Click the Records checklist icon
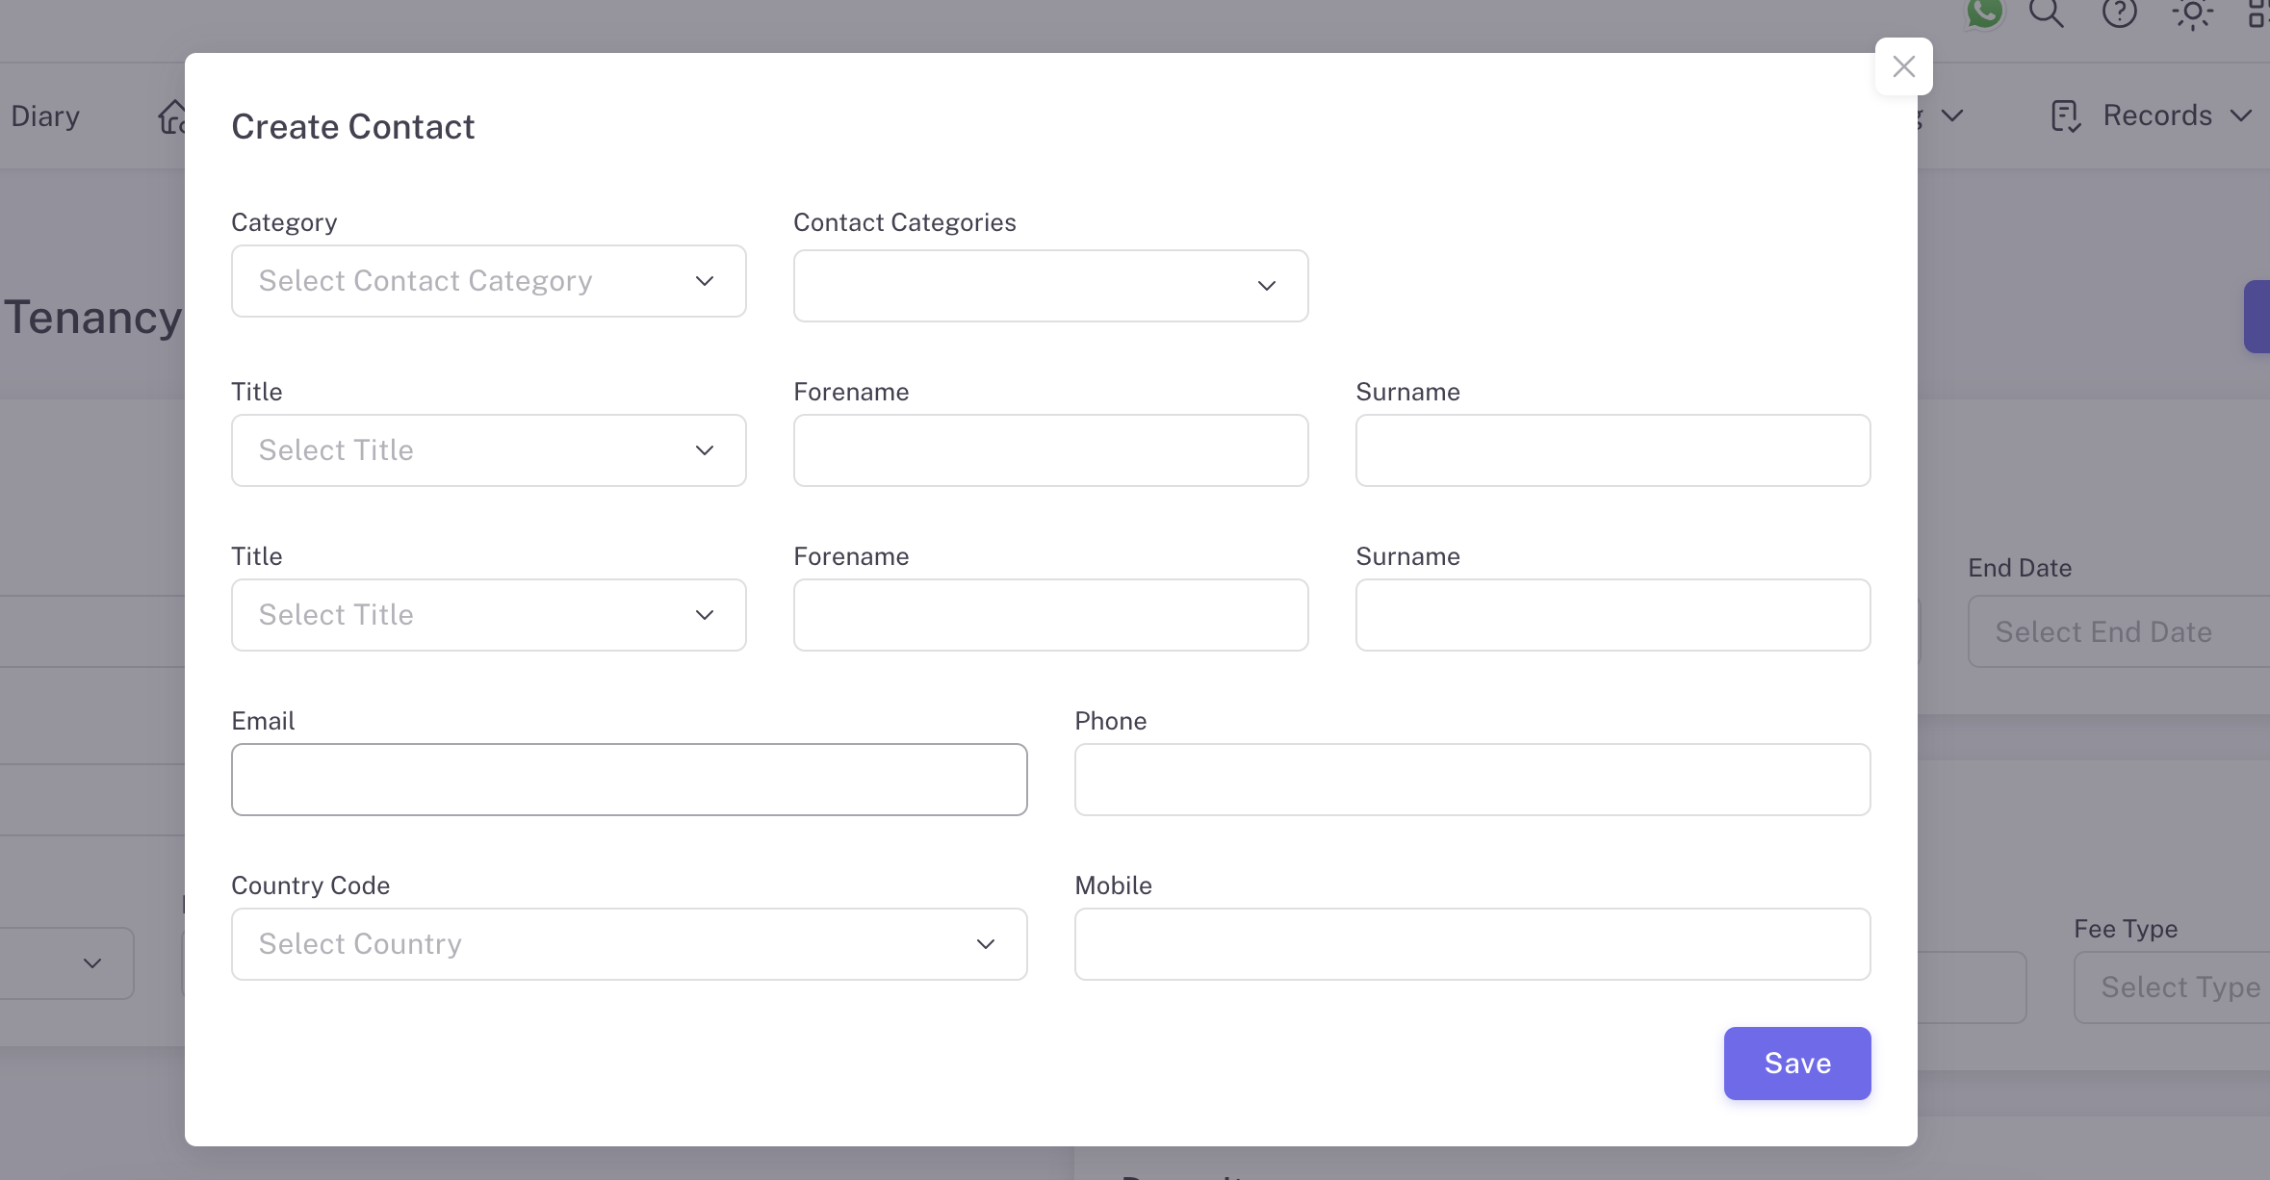Screen dimensions: 2270x1180 (x=2065, y=115)
